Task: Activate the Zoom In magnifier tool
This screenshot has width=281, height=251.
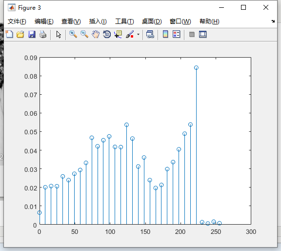Action: [73, 34]
